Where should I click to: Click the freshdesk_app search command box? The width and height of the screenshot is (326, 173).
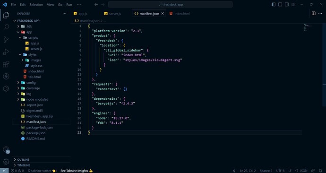tap(170, 5)
